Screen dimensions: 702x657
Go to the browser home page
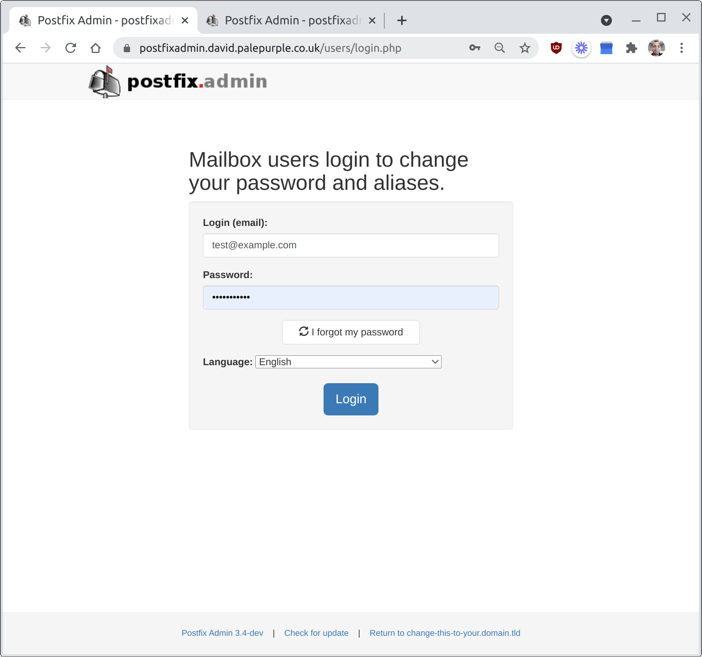96,48
